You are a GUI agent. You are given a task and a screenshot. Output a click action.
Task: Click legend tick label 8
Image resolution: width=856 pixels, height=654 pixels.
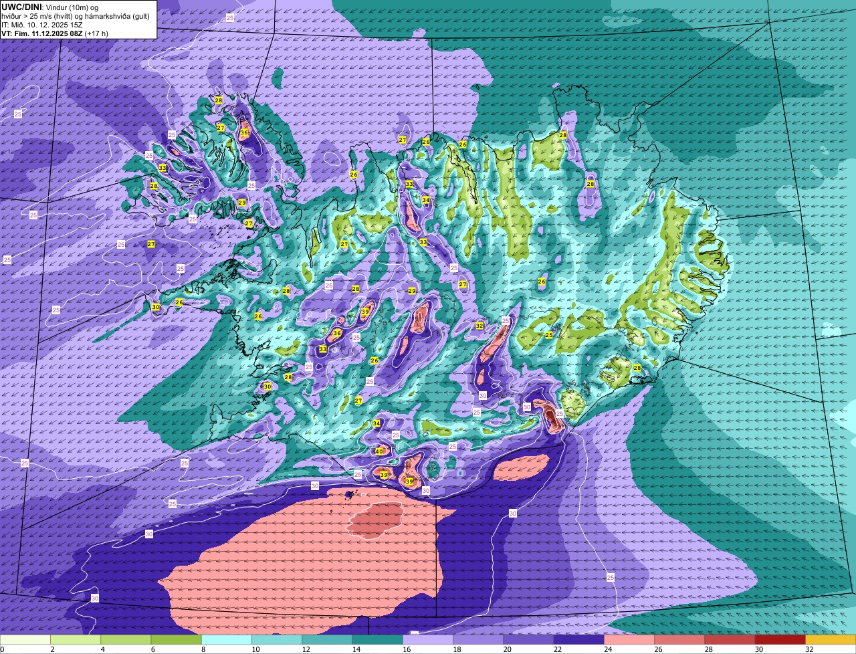point(202,649)
